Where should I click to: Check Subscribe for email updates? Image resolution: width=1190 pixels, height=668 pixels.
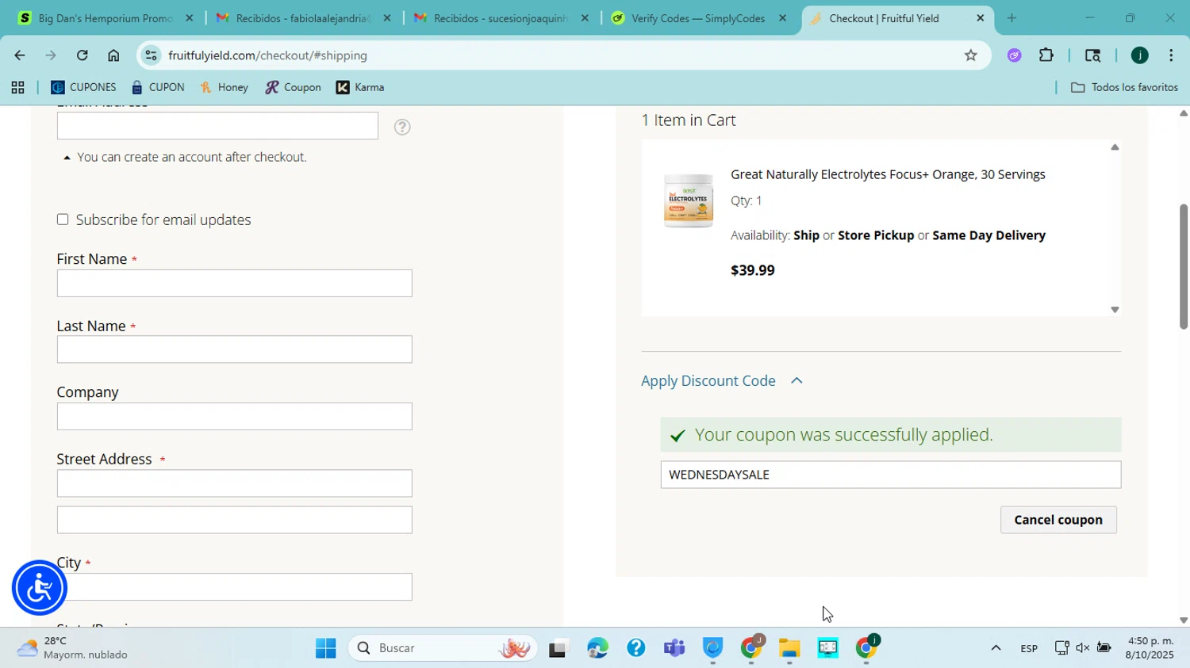tap(63, 219)
